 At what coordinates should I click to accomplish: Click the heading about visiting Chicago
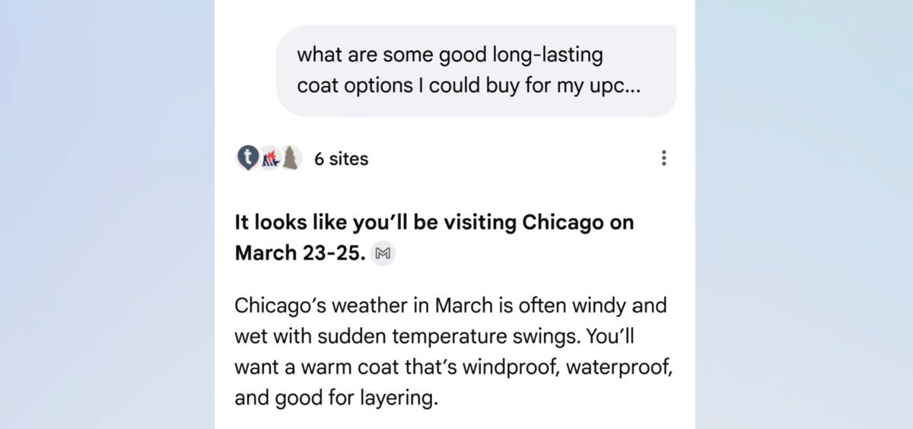[x=434, y=237]
